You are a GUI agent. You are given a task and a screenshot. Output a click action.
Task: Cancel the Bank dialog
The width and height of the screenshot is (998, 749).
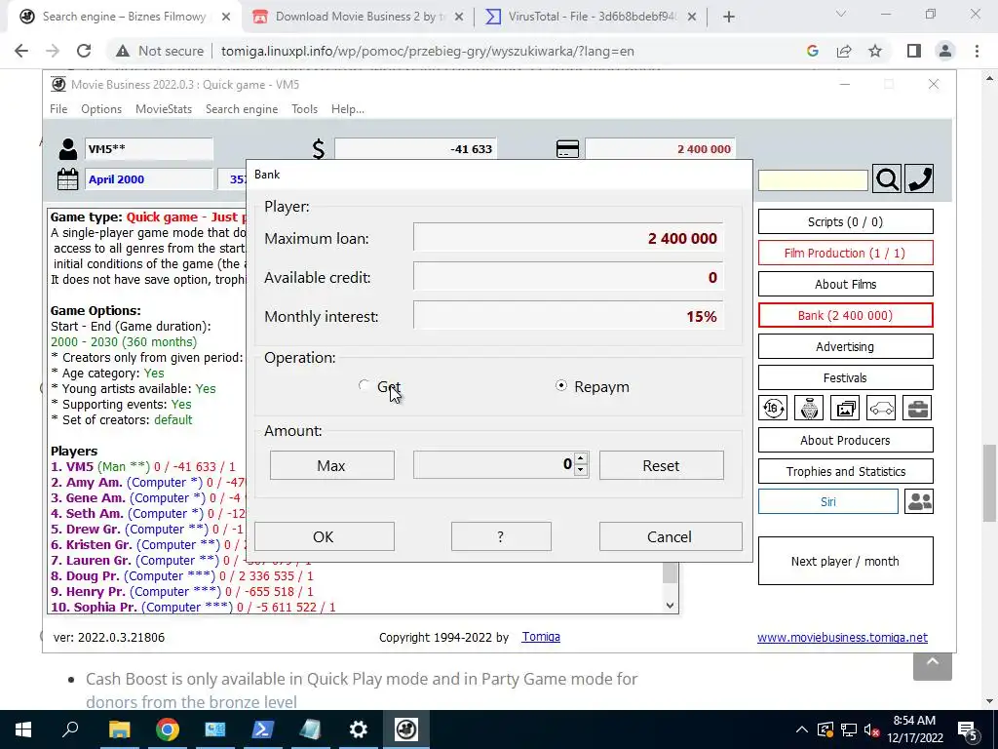pyautogui.click(x=671, y=537)
